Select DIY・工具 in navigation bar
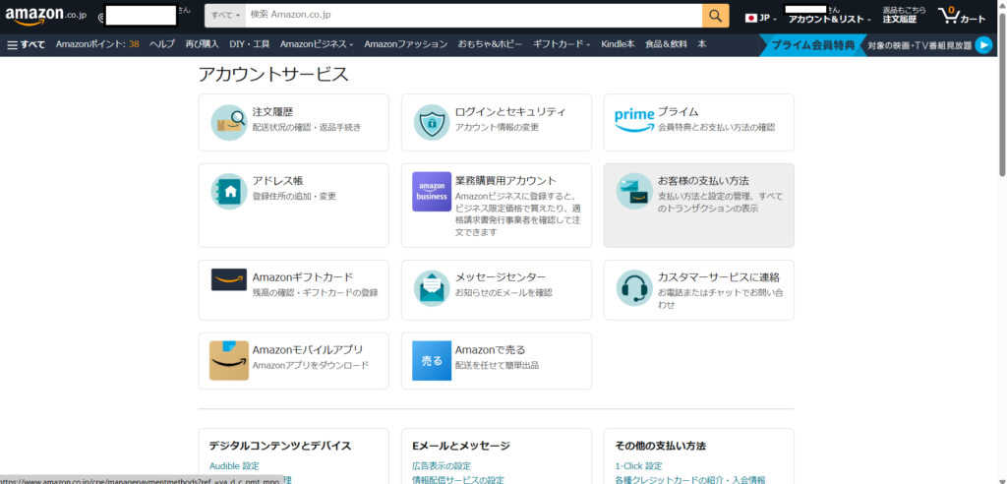1007x484 pixels. tap(249, 44)
